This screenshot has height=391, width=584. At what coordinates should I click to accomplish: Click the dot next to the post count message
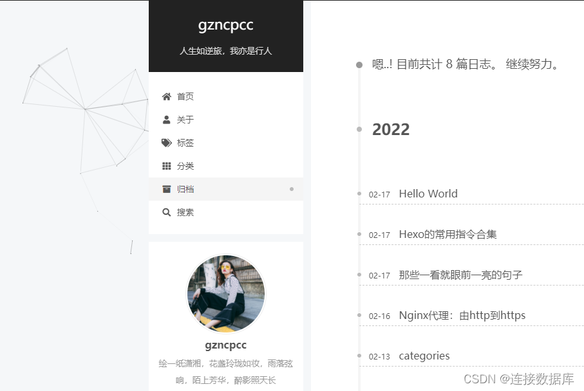pyautogui.click(x=359, y=64)
